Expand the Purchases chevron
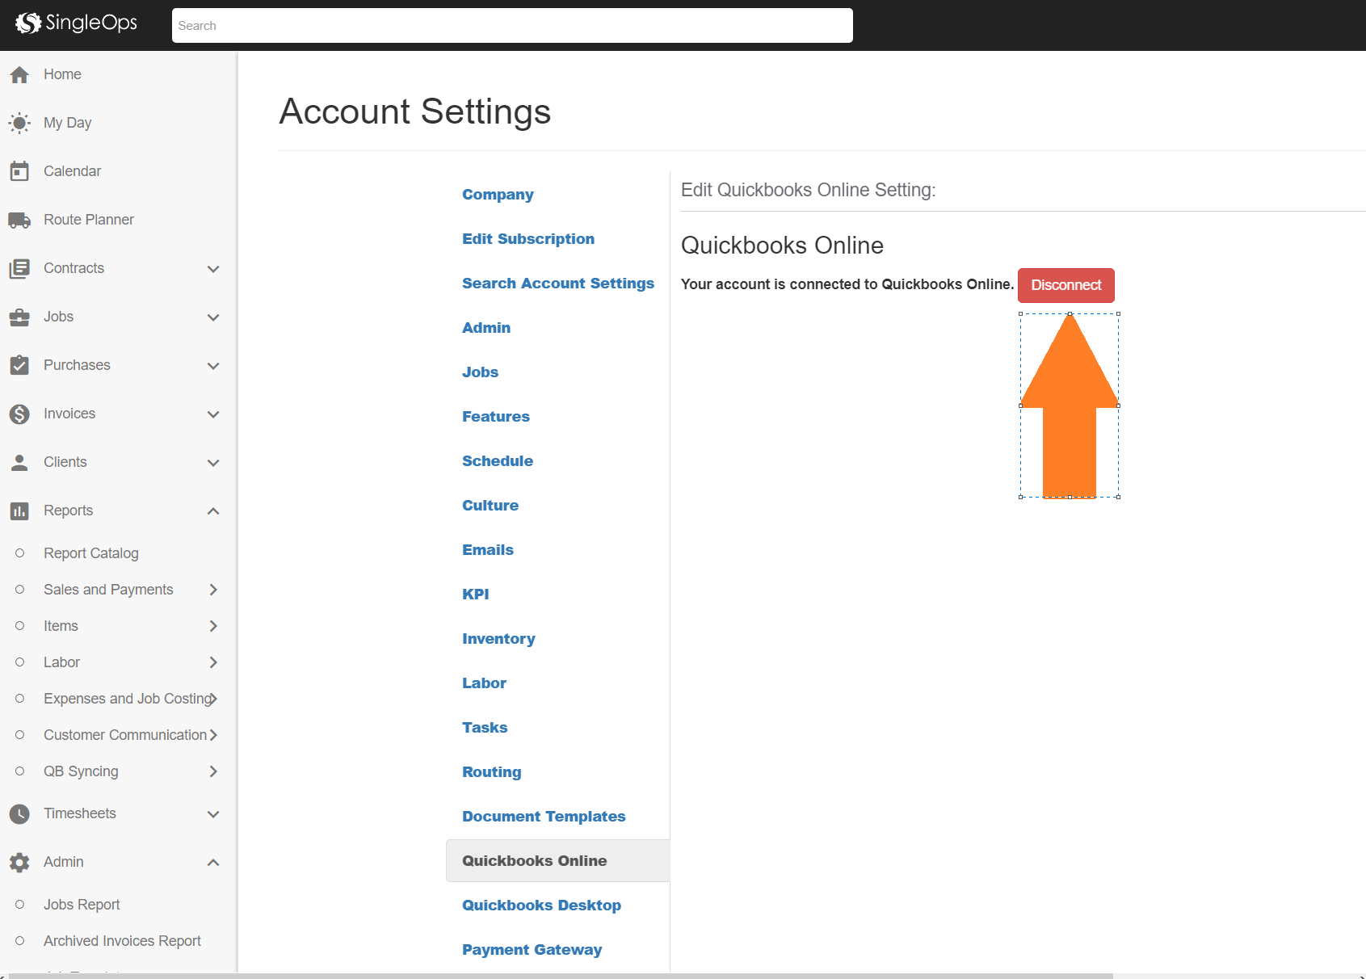Screen dimensions: 1366x979 [x=213, y=366]
